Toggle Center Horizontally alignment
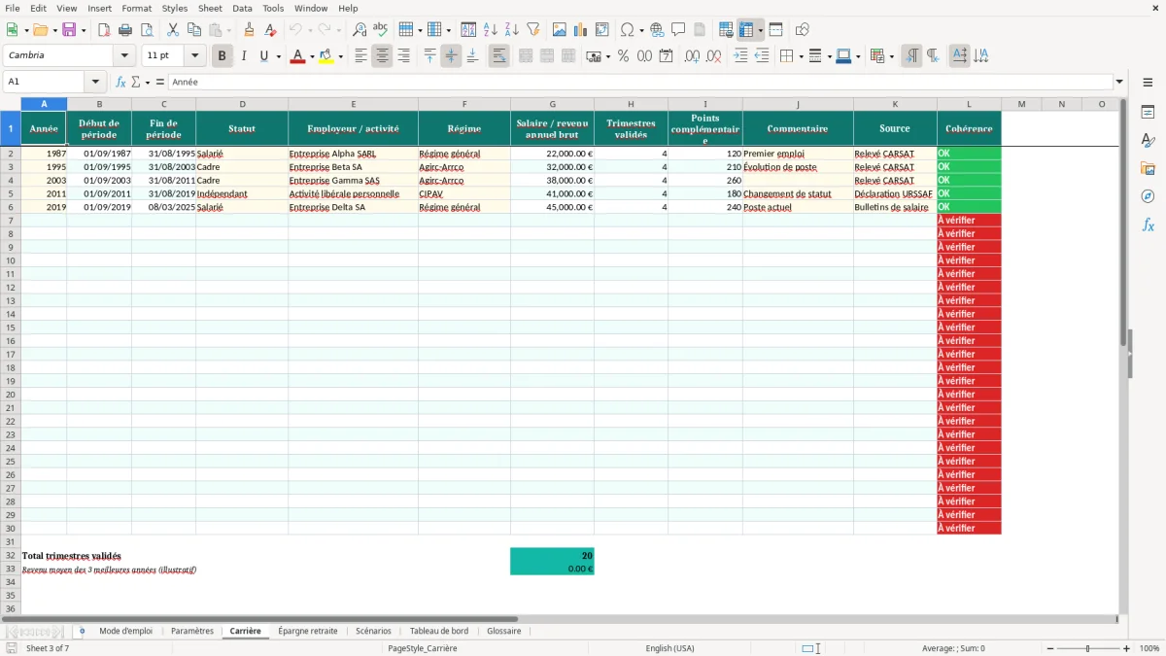Image resolution: width=1166 pixels, height=656 pixels. (382, 56)
